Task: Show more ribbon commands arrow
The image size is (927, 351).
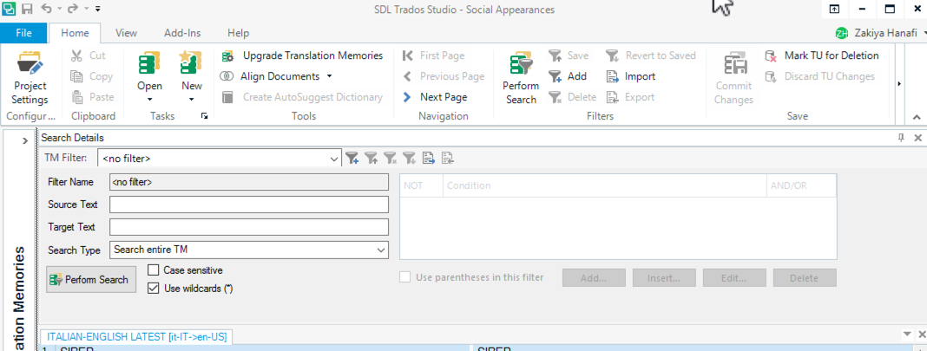Action: 899,84
